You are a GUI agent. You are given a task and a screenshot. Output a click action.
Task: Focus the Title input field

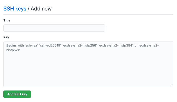tap(54, 28)
